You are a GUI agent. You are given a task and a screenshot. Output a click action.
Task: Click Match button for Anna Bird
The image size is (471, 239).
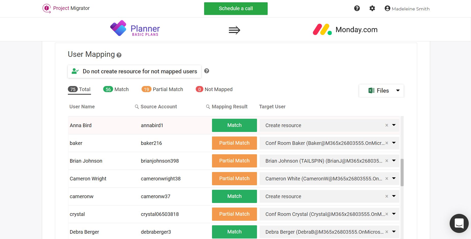point(234,125)
